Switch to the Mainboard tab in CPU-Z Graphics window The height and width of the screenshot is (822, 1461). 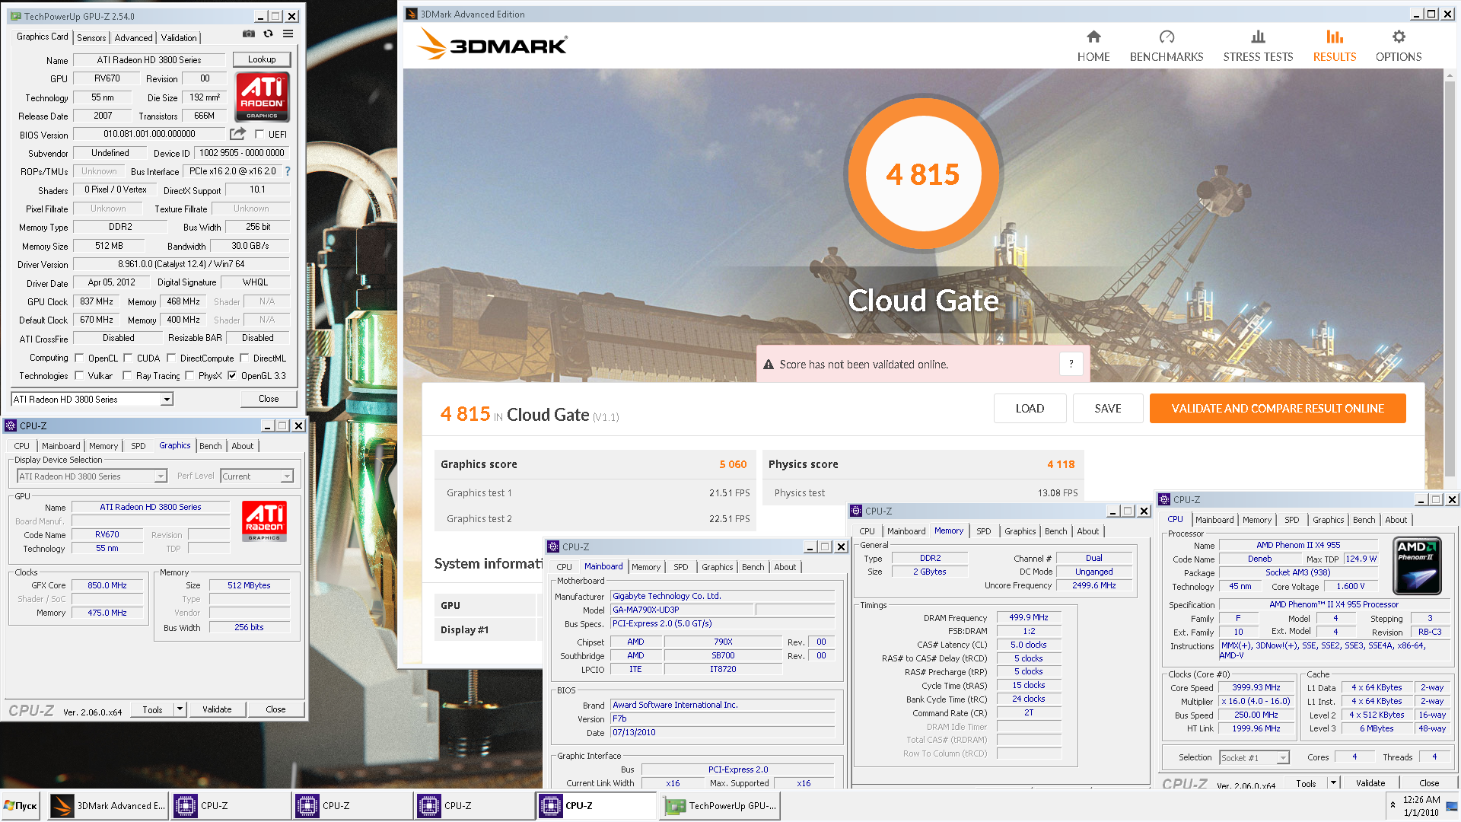(x=61, y=446)
